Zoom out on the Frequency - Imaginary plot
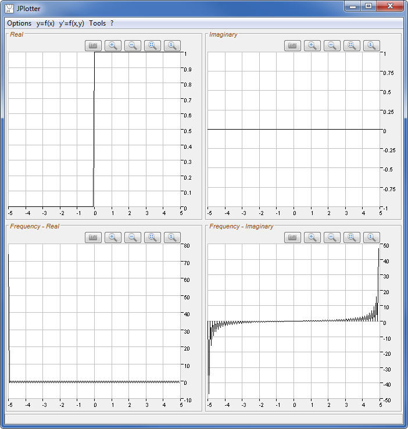 click(332, 237)
